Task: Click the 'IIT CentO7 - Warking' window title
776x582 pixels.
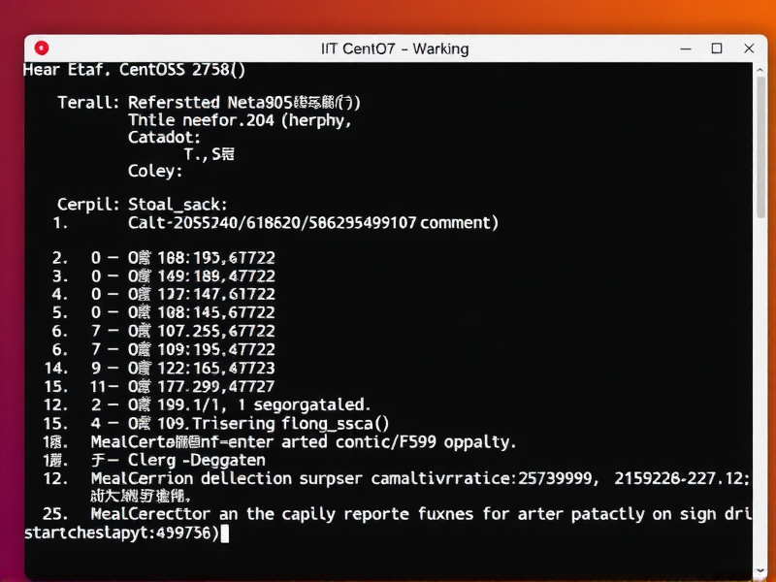Action: pyautogui.click(x=394, y=48)
